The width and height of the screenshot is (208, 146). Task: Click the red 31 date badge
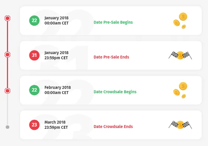[x=34, y=55]
